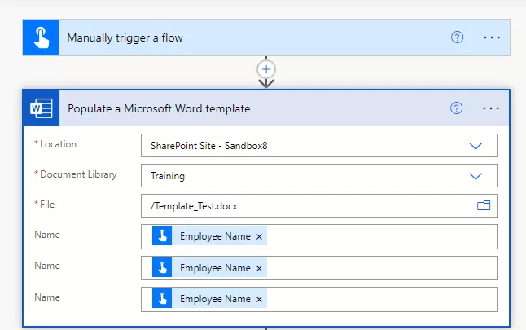
Task: Select the Manually trigger a flow card title
Action: click(x=125, y=38)
